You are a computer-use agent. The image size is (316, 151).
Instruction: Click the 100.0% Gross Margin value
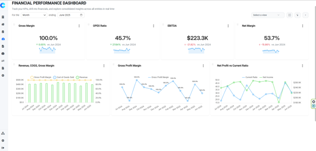[x=48, y=38]
